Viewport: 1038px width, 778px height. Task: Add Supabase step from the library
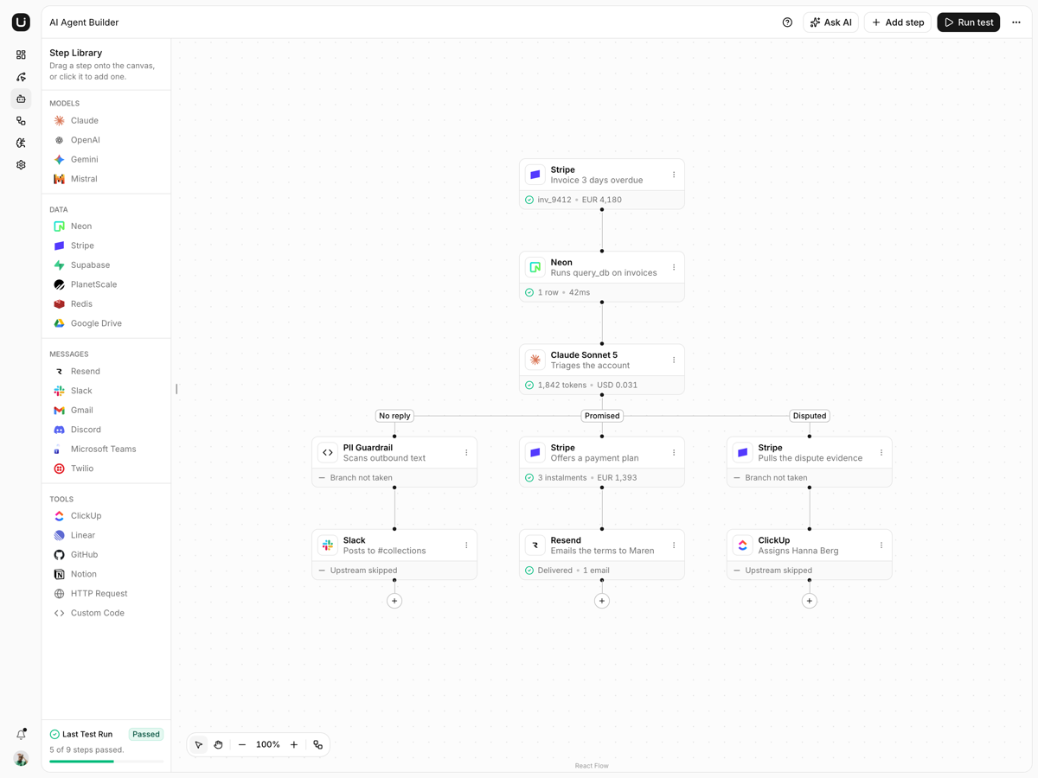tap(106, 265)
